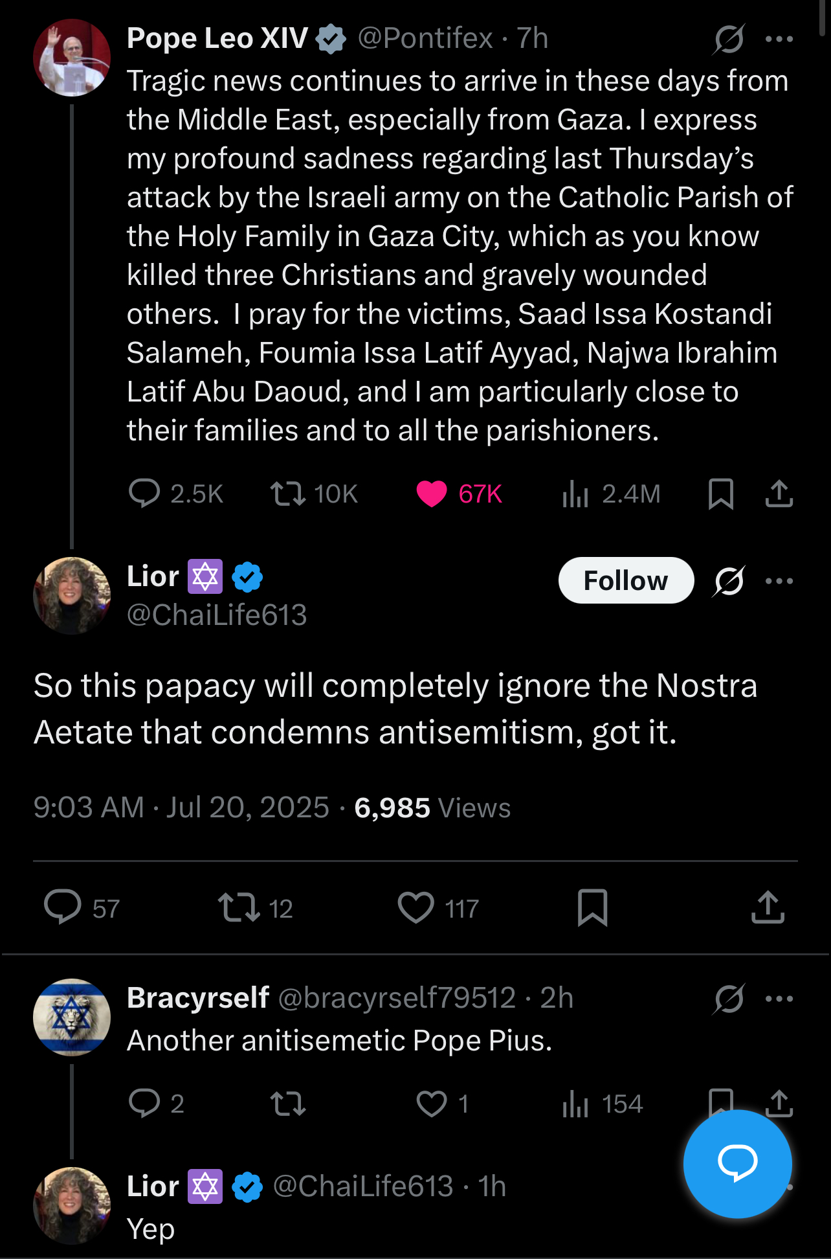Open Grok icon on Pope's tweet
831x1259 pixels.
[x=729, y=39]
